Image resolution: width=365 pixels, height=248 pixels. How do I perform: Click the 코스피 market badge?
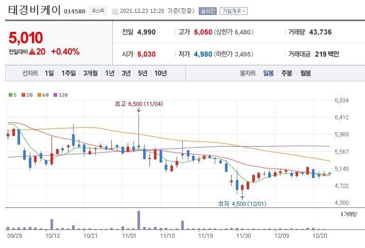[x=98, y=11]
